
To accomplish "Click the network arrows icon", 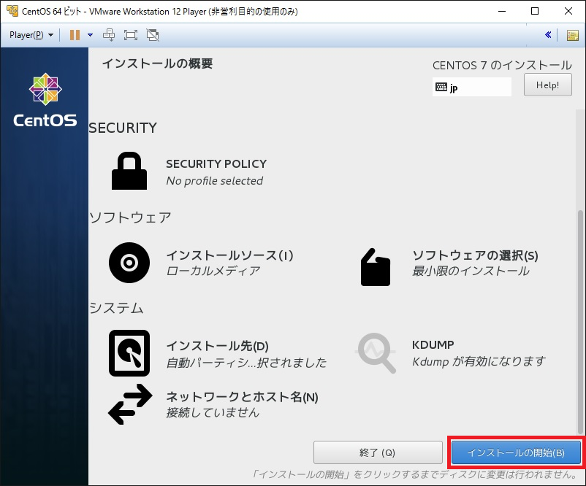I will [130, 404].
